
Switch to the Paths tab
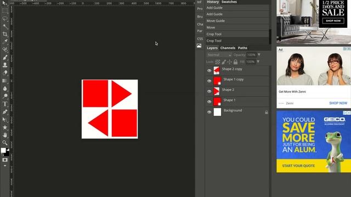click(242, 48)
